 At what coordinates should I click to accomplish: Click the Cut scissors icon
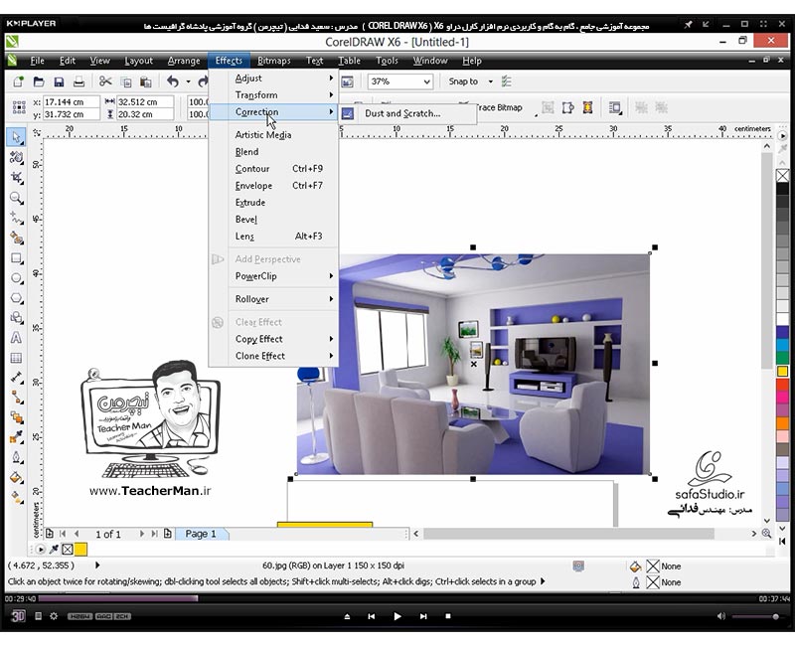tap(105, 81)
